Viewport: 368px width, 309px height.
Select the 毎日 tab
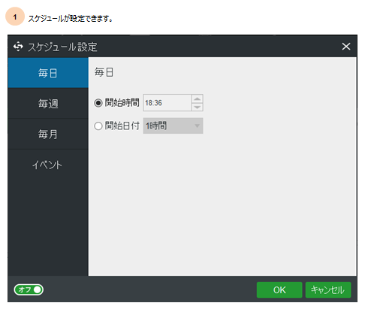(x=48, y=73)
